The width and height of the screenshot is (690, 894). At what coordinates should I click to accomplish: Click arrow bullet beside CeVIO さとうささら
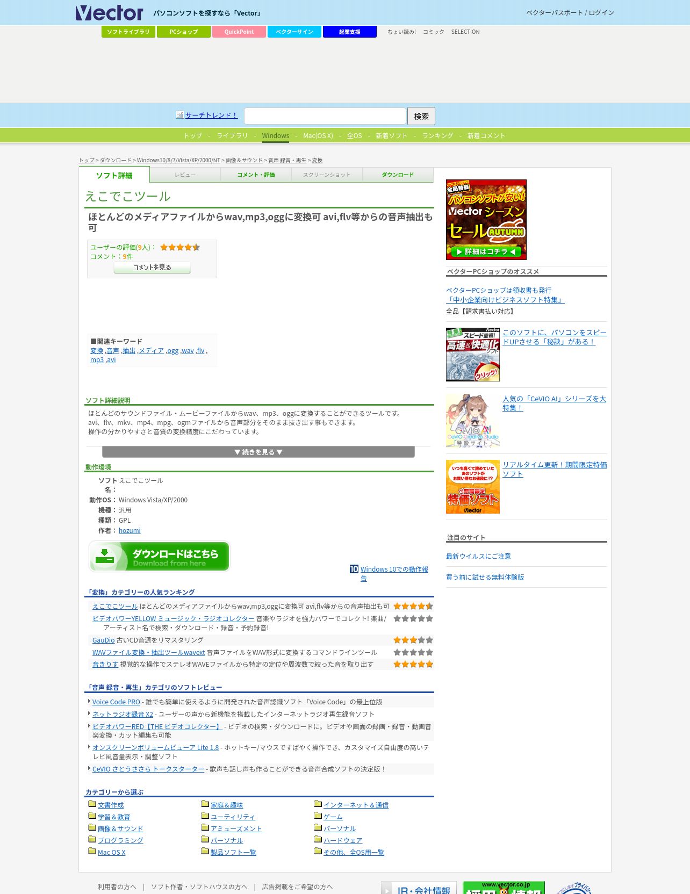point(89,768)
